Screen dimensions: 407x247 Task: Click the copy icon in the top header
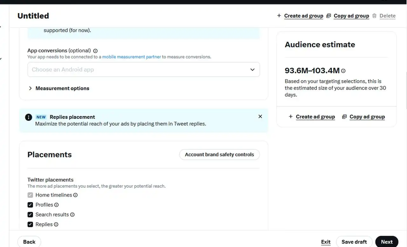click(329, 16)
